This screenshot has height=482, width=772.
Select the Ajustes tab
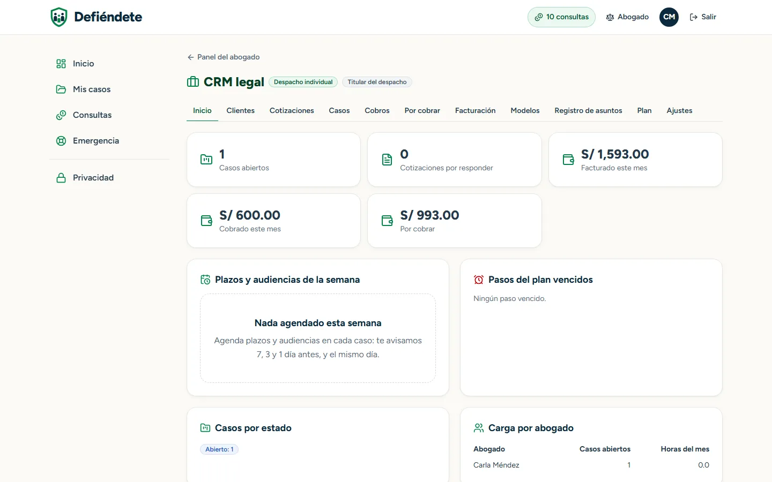point(679,111)
